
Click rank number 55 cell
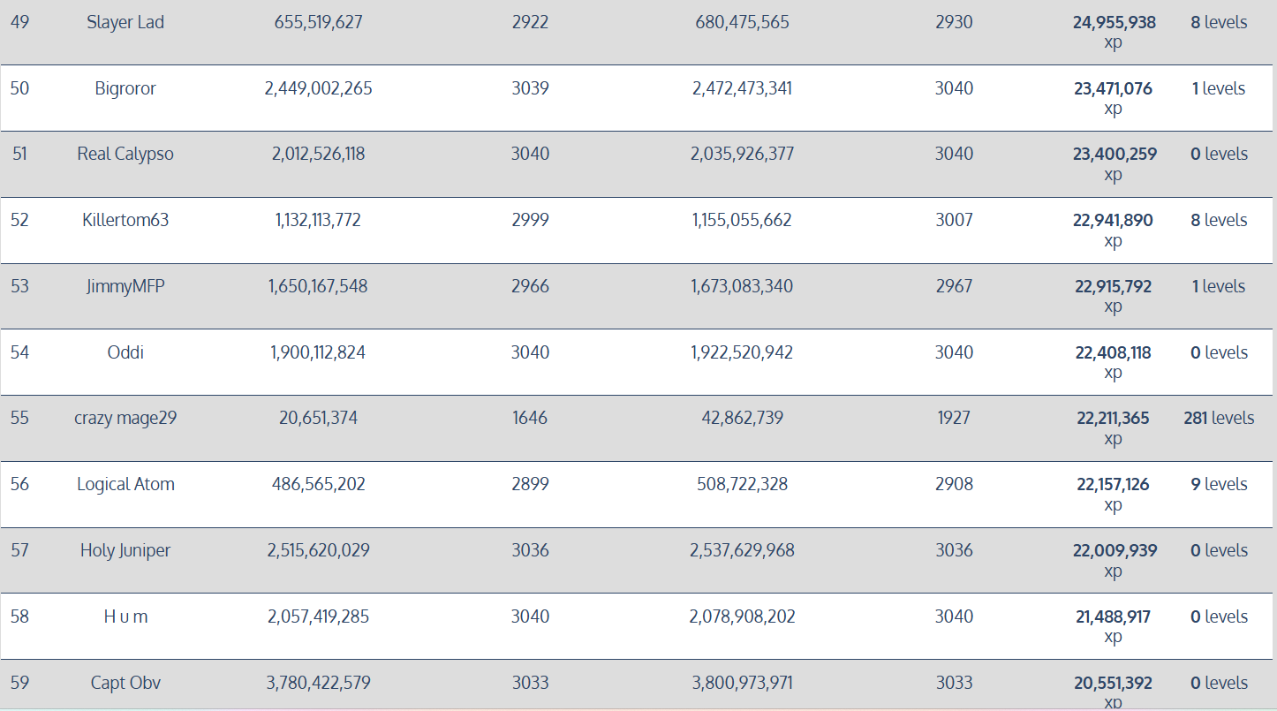click(19, 418)
